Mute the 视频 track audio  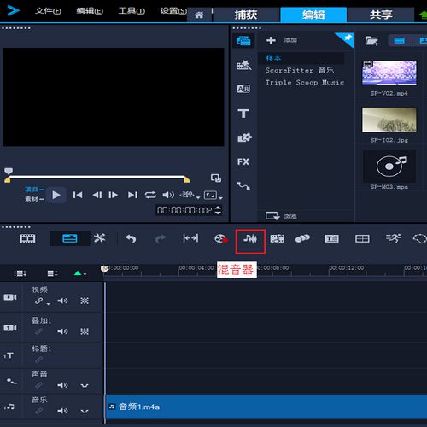click(x=62, y=301)
